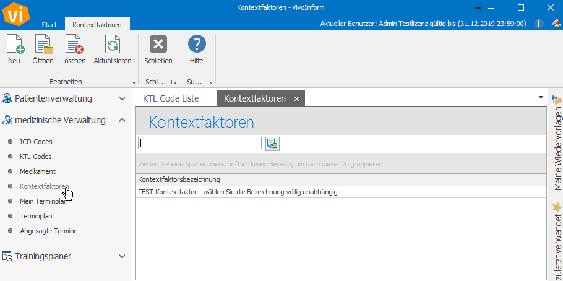Switch to KTL Code Liste tab
563x281 pixels.
click(x=171, y=98)
